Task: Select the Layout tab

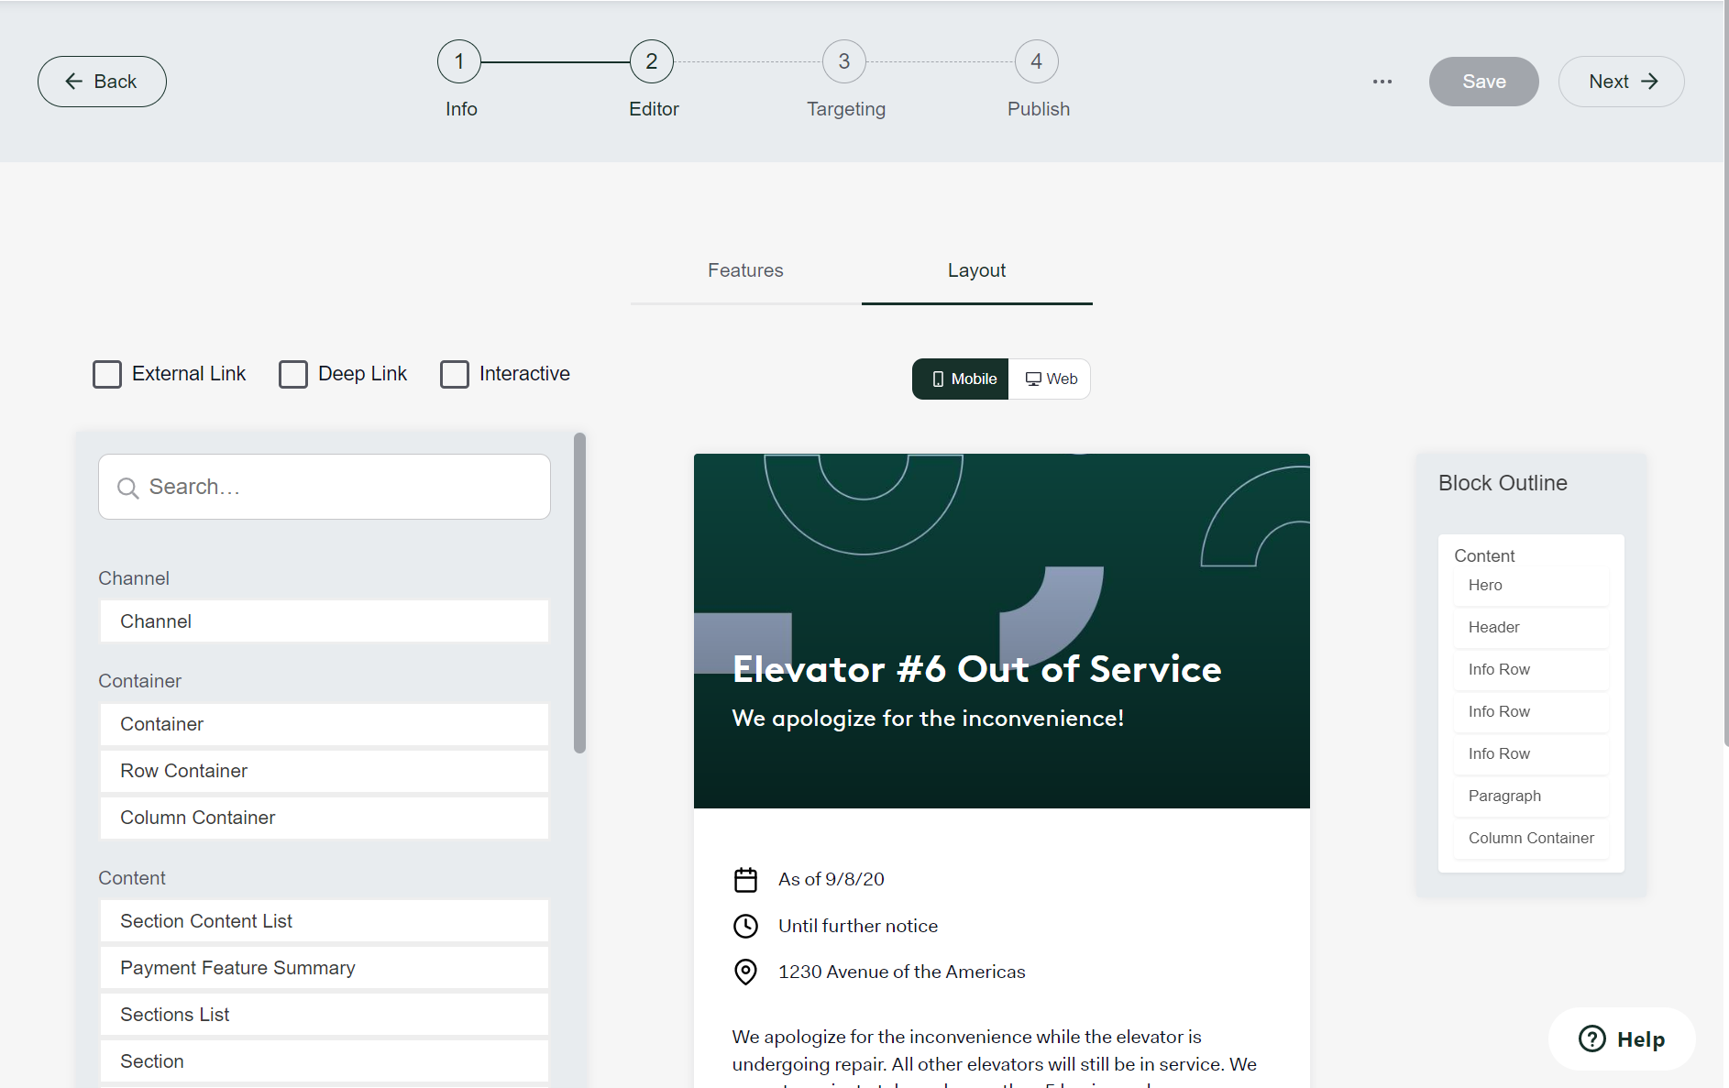Action: [976, 270]
